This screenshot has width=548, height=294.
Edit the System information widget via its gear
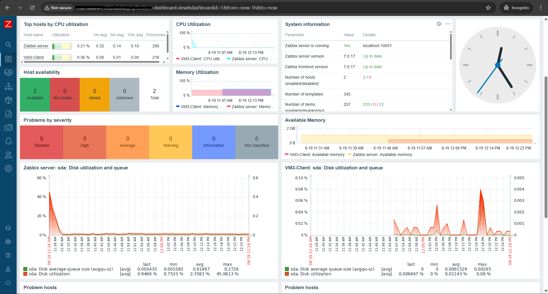[439, 24]
